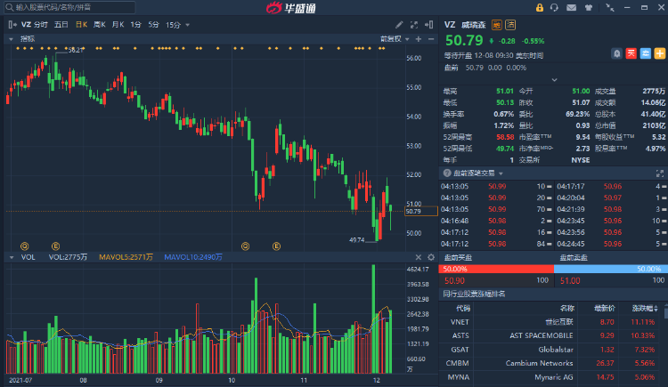
Task: Collapse the right side panel icon
Action: [429, 25]
